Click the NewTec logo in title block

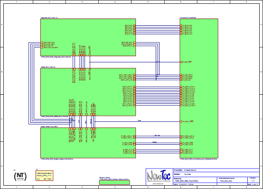pos(159,176)
